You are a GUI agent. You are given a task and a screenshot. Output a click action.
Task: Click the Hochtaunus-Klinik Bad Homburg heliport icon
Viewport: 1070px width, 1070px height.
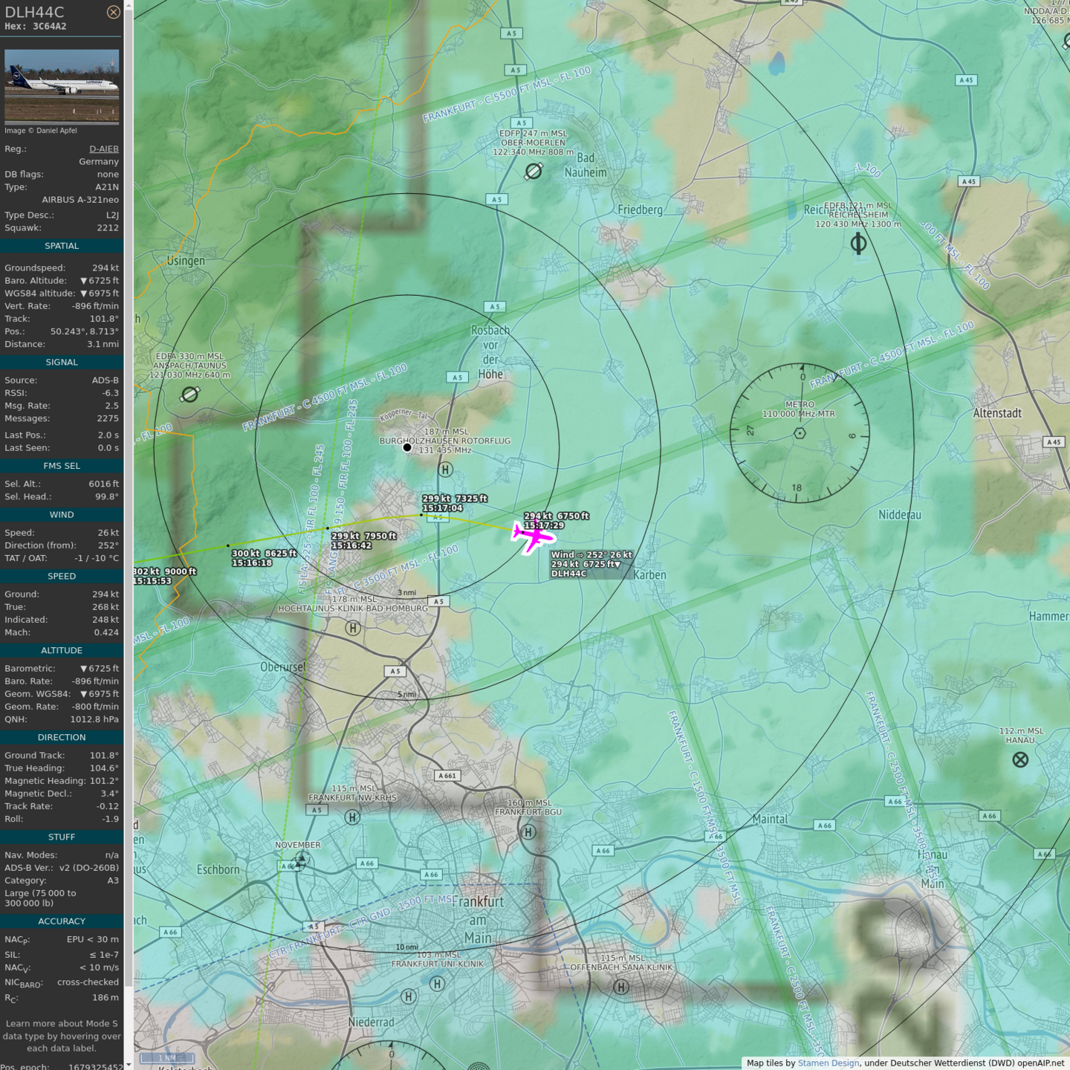(353, 628)
